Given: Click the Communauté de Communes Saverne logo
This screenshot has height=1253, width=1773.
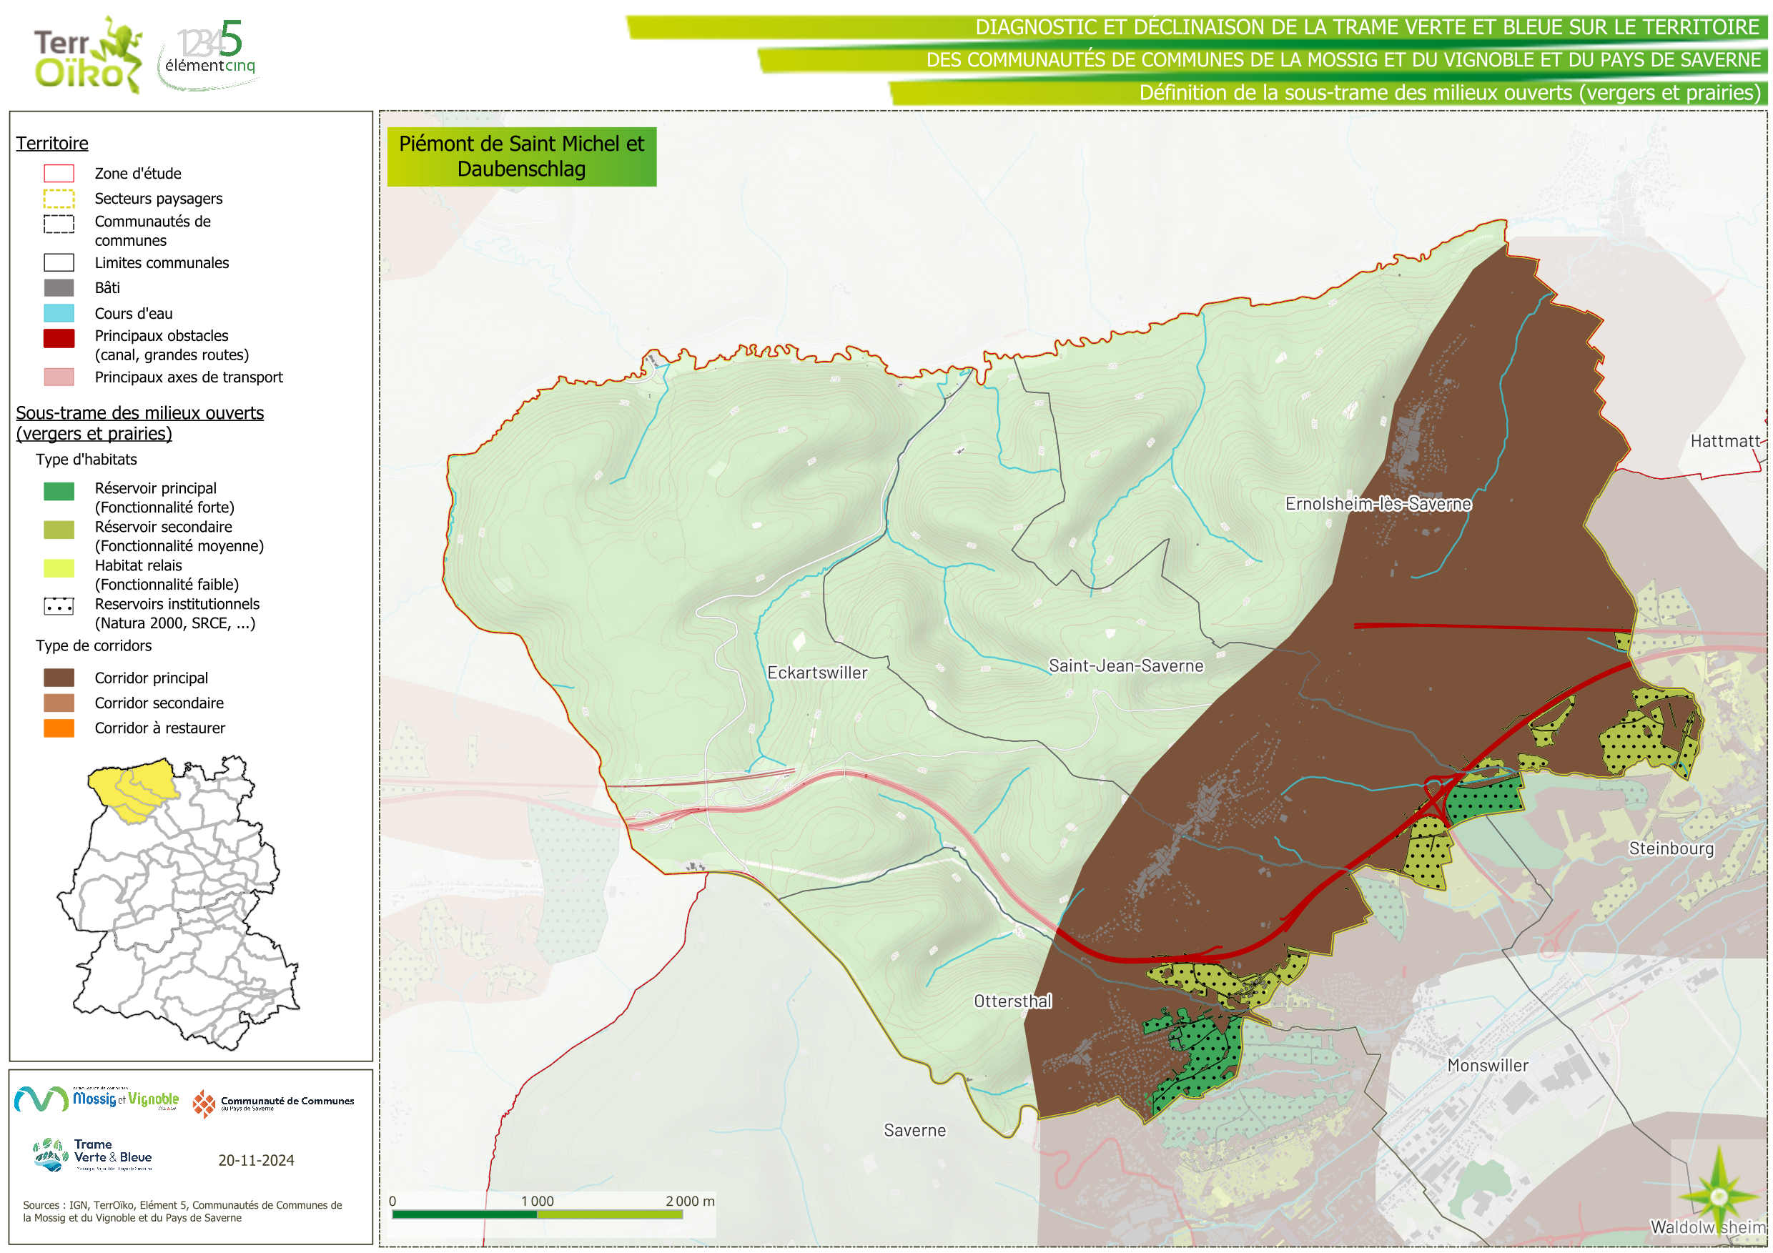Looking at the screenshot, I should 273,1103.
